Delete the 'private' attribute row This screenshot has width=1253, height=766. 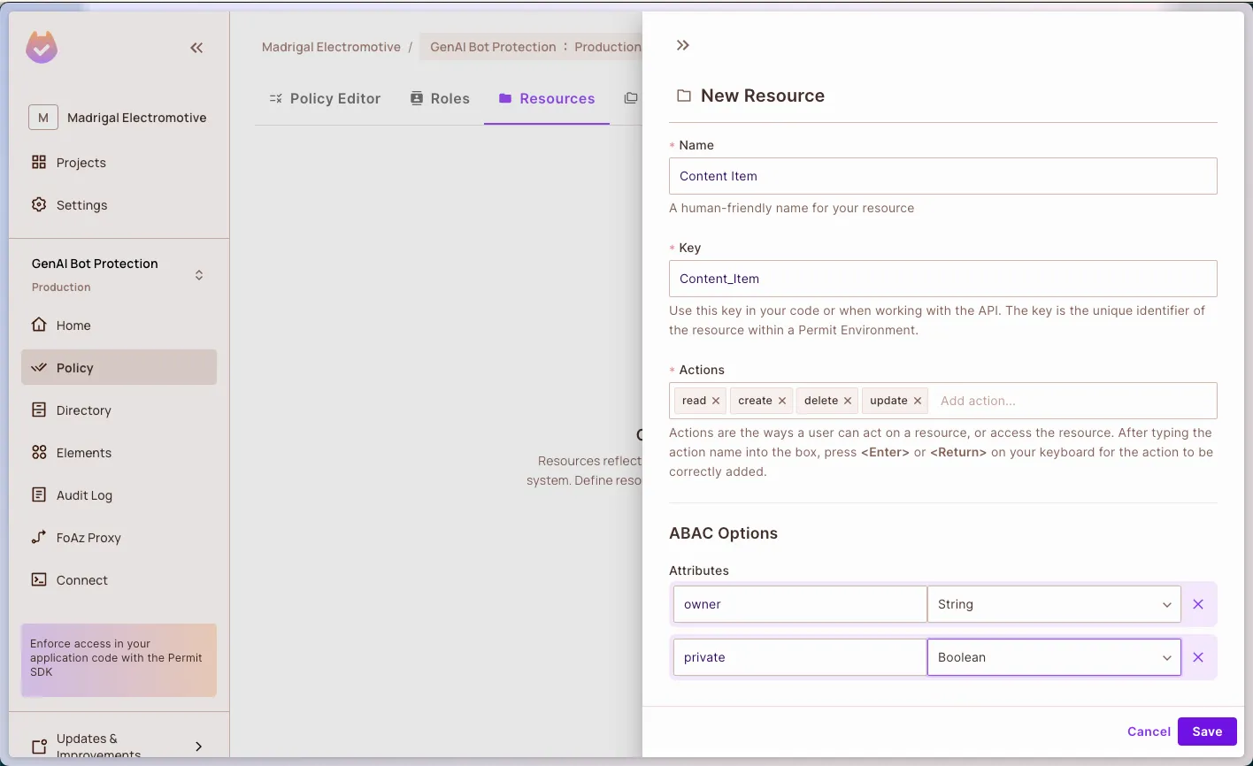click(1198, 657)
